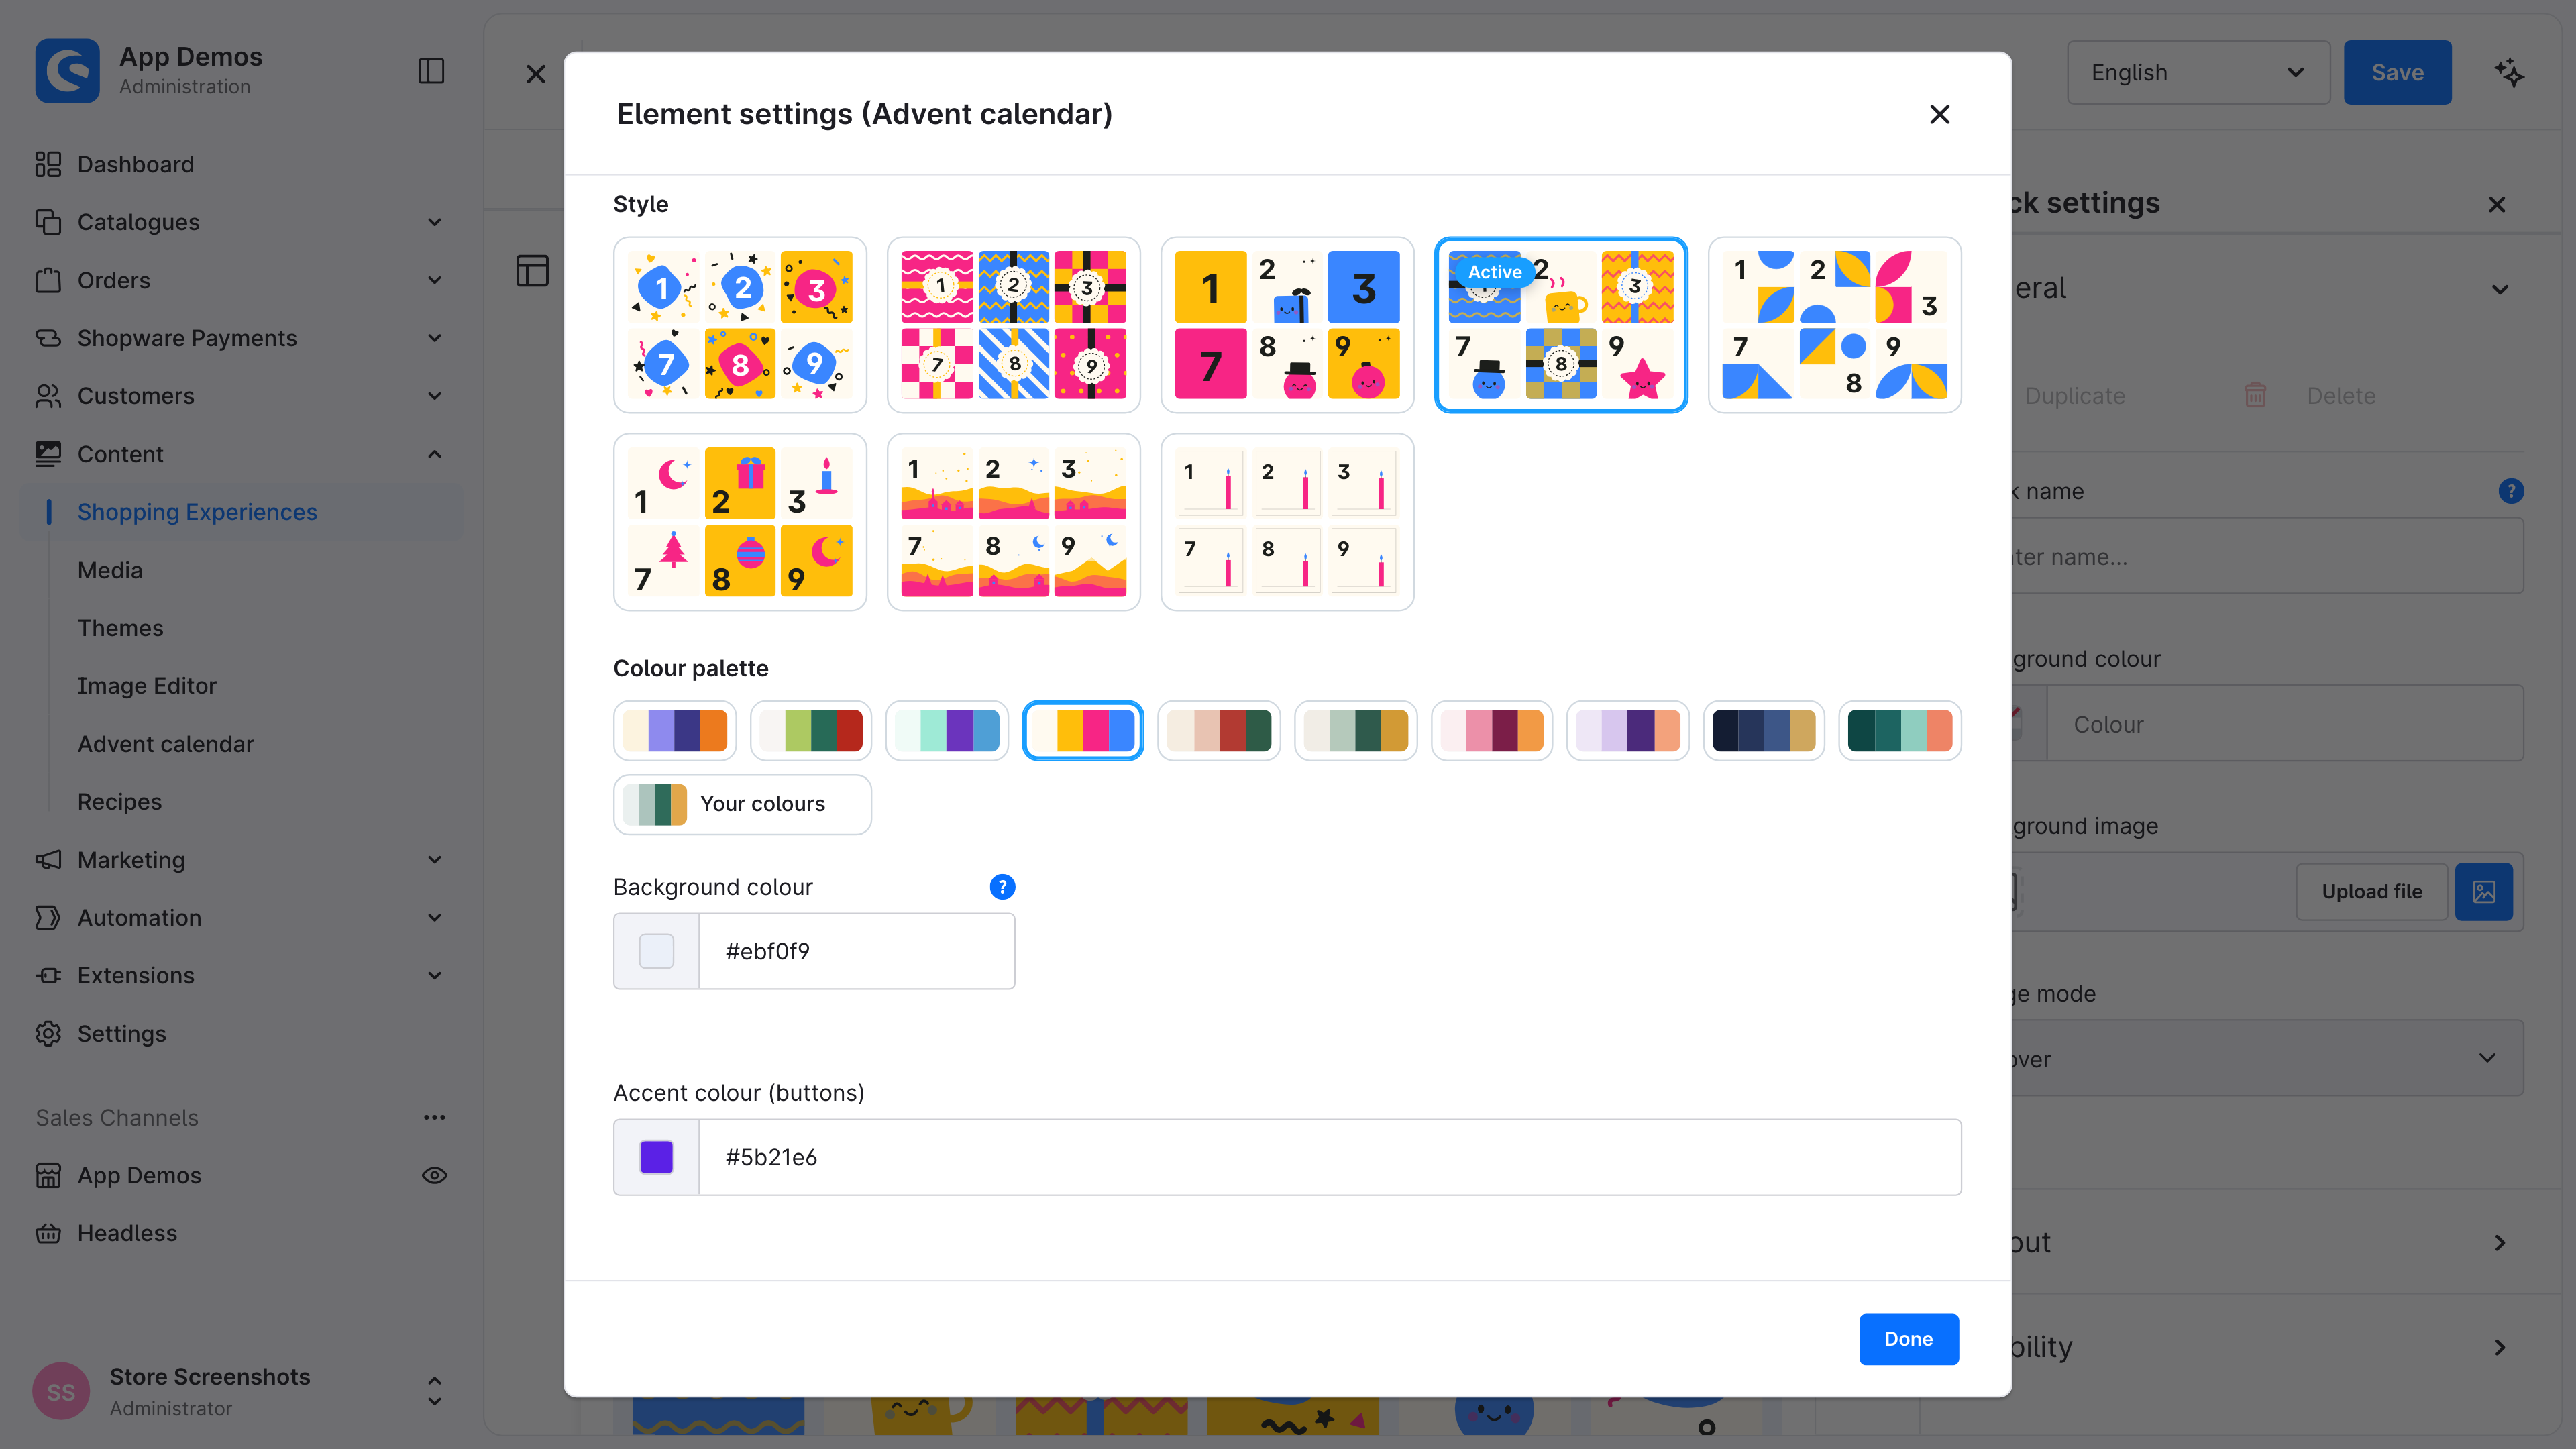Click the AI sparkle icon
This screenshot has width=2576, height=1449.
click(x=2509, y=73)
